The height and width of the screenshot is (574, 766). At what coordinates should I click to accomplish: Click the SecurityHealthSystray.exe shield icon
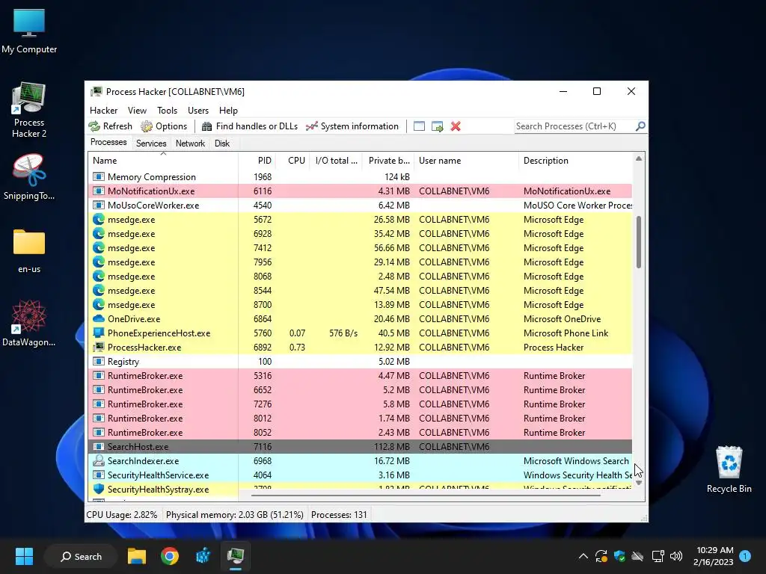pyautogui.click(x=99, y=489)
